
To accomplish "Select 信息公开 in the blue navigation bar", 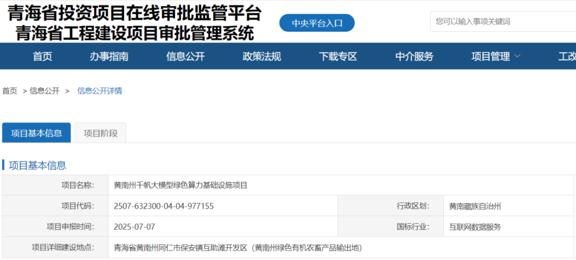I will 185,56.
